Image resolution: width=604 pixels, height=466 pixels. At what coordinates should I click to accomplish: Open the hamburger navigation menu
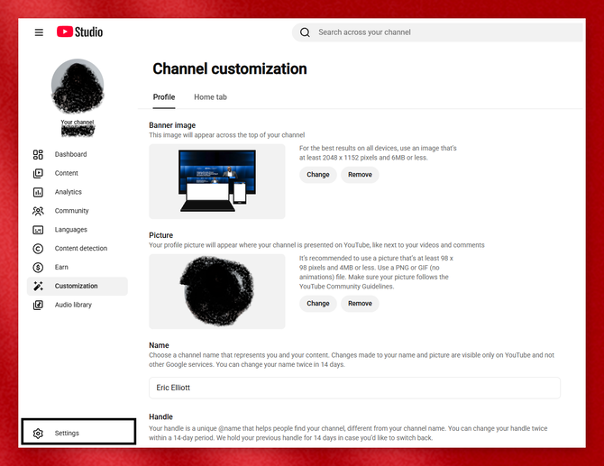tap(39, 32)
